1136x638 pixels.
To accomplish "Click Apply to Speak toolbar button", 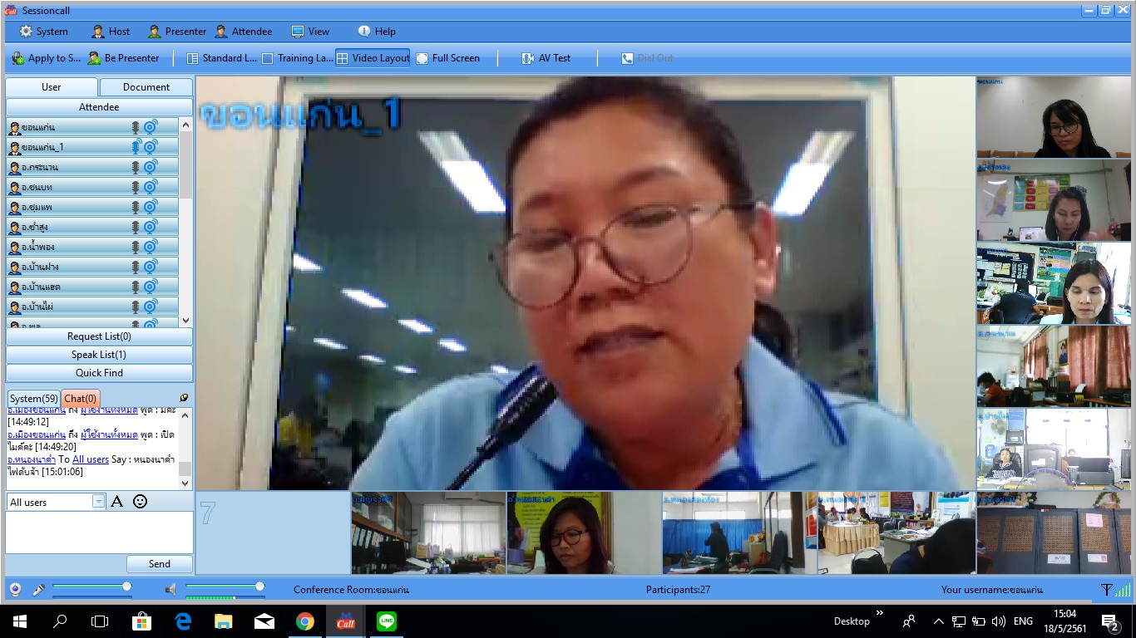I will pos(46,58).
